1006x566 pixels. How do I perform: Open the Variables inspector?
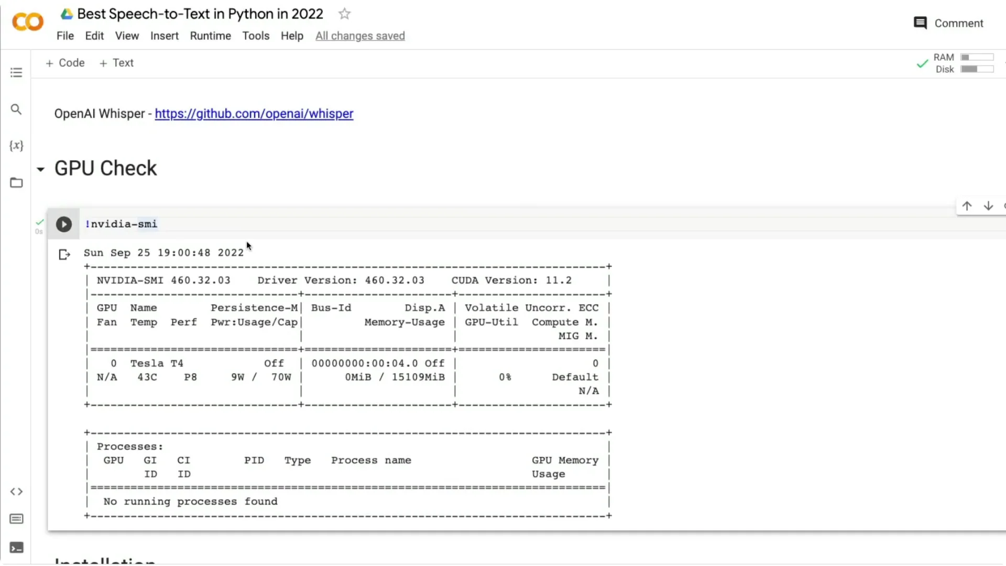pyautogui.click(x=16, y=146)
